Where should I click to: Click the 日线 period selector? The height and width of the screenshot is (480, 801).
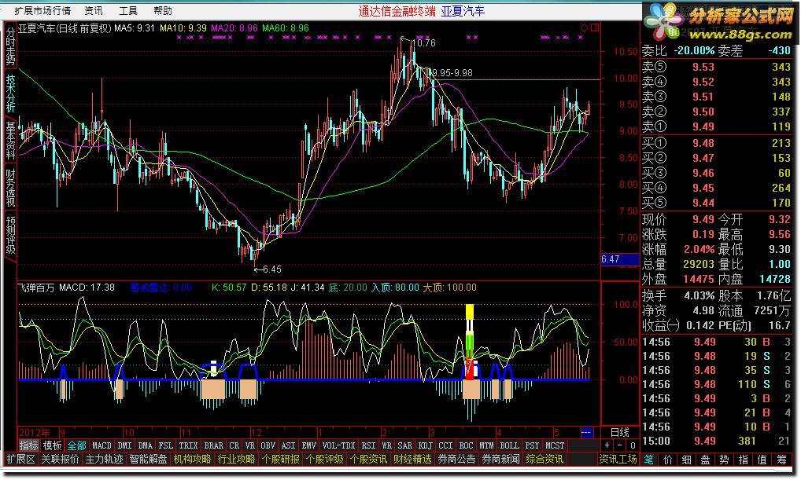[620, 432]
